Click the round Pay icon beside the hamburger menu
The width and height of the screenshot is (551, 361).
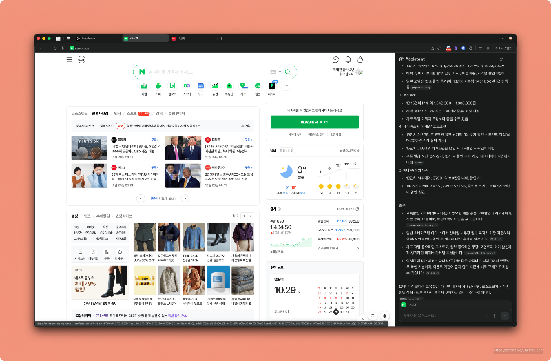pos(81,59)
